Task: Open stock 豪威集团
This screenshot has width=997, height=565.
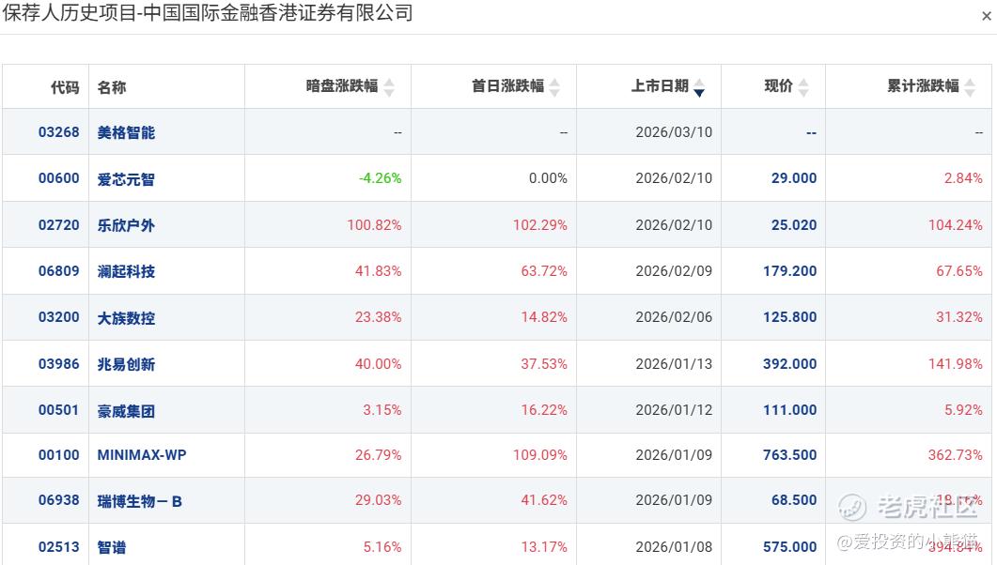Action: 126,411
